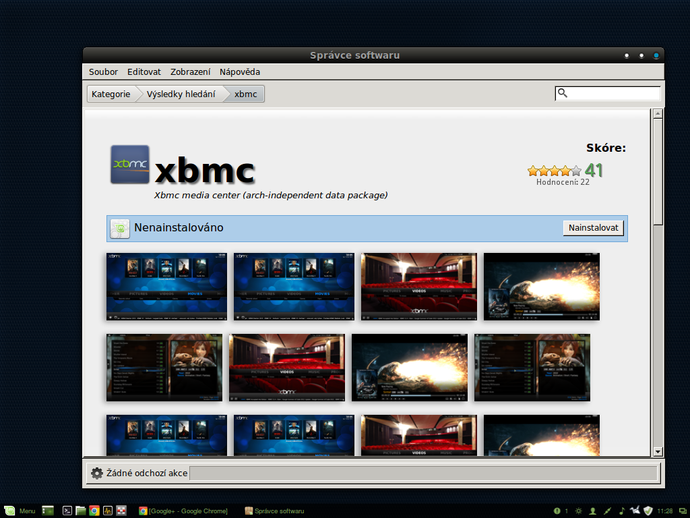
Task: Click the gear icon in status bar
Action: [97, 473]
